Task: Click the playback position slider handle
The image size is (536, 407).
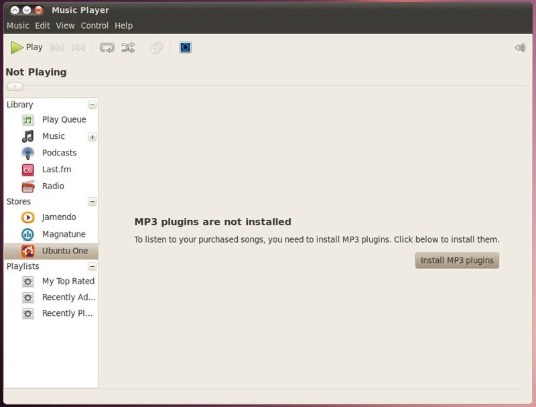Action: click(x=15, y=86)
